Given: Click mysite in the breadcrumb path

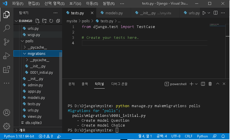Looking at the screenshot, I should pos(72,21).
